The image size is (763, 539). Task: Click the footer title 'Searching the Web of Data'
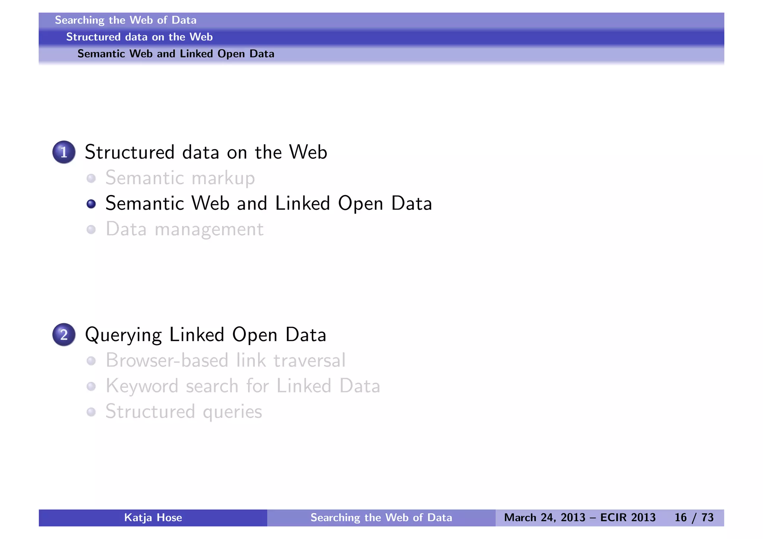381,518
